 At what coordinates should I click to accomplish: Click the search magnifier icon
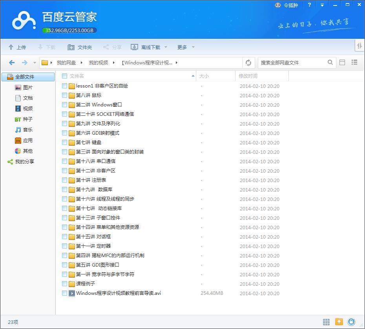tap(330, 62)
